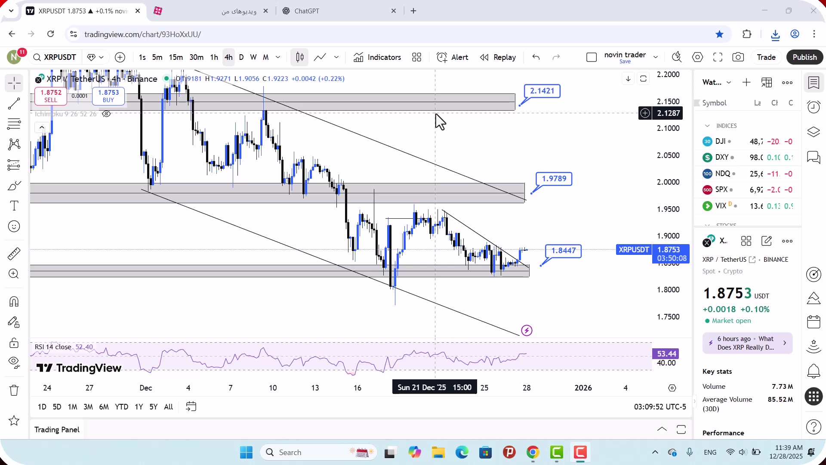Open quick search icon

click(x=677, y=57)
